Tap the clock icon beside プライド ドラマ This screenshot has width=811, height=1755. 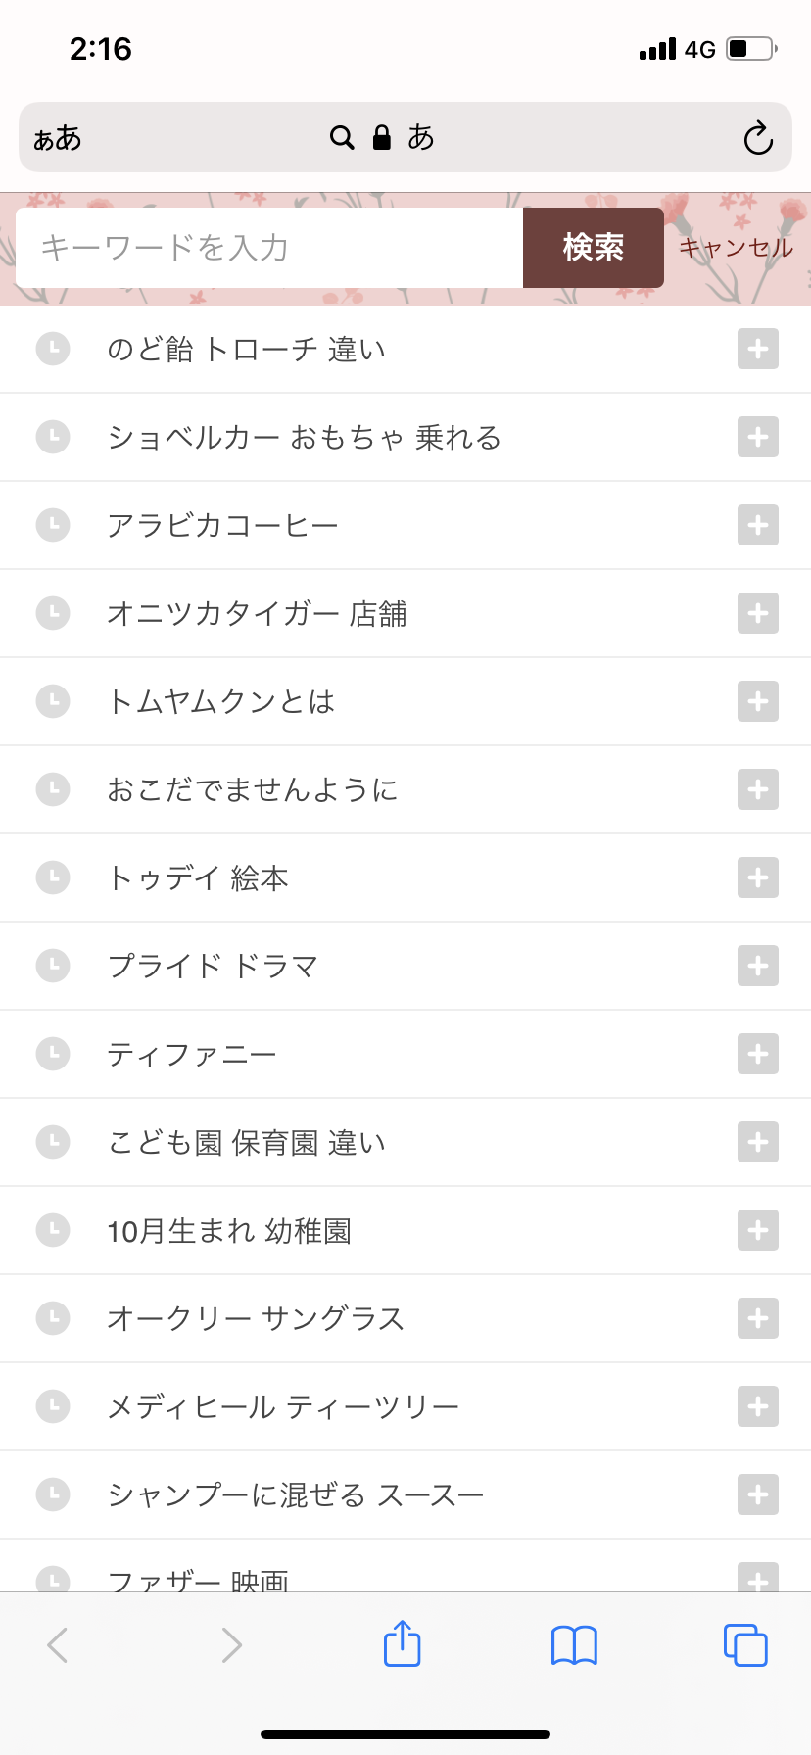[53, 966]
